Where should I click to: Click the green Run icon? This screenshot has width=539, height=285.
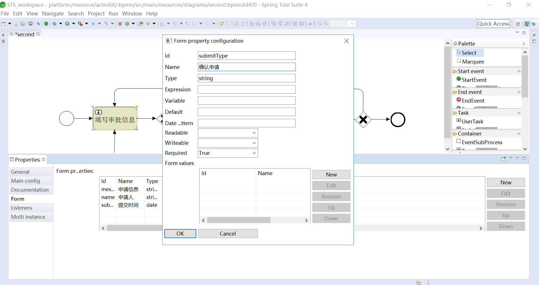[x=67, y=24]
